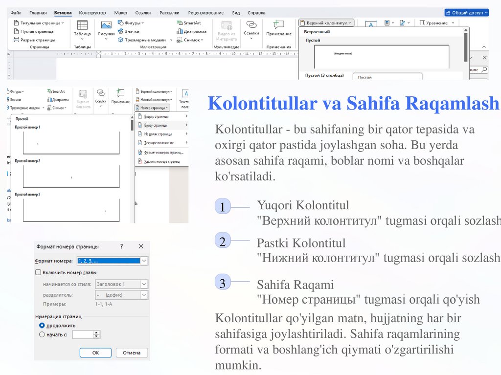Image resolution: width=501 pixels, height=375 pixels.
Task: Click the Отмена button in dialog
Action: (132, 353)
